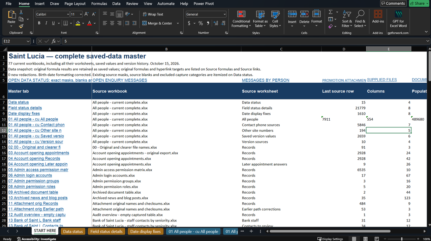The height and width of the screenshot is (241, 431).
Task: Switch to Page Layout view
Action: coord(366,239)
